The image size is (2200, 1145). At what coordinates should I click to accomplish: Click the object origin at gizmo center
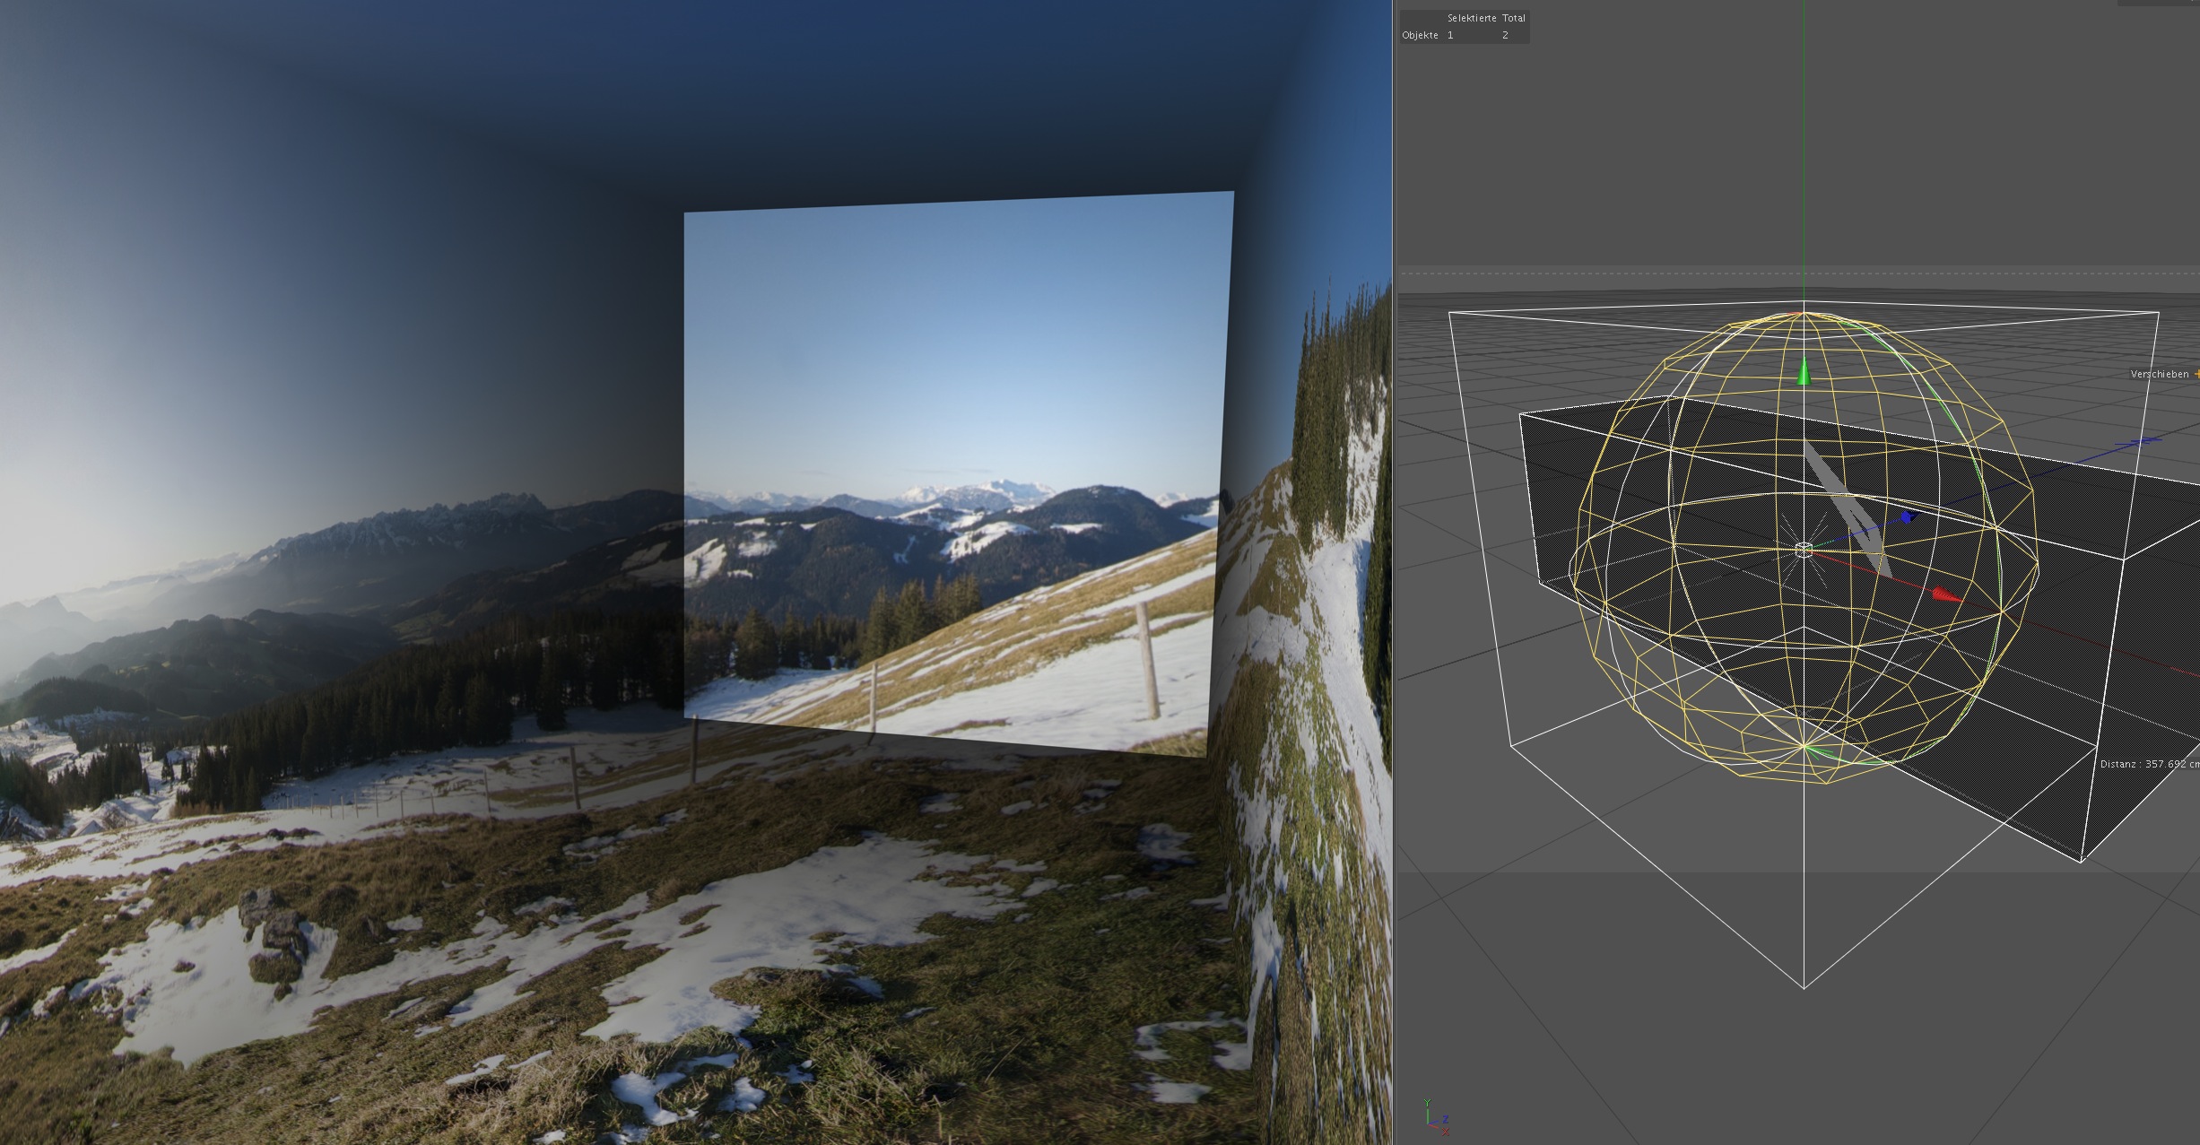click(1804, 550)
